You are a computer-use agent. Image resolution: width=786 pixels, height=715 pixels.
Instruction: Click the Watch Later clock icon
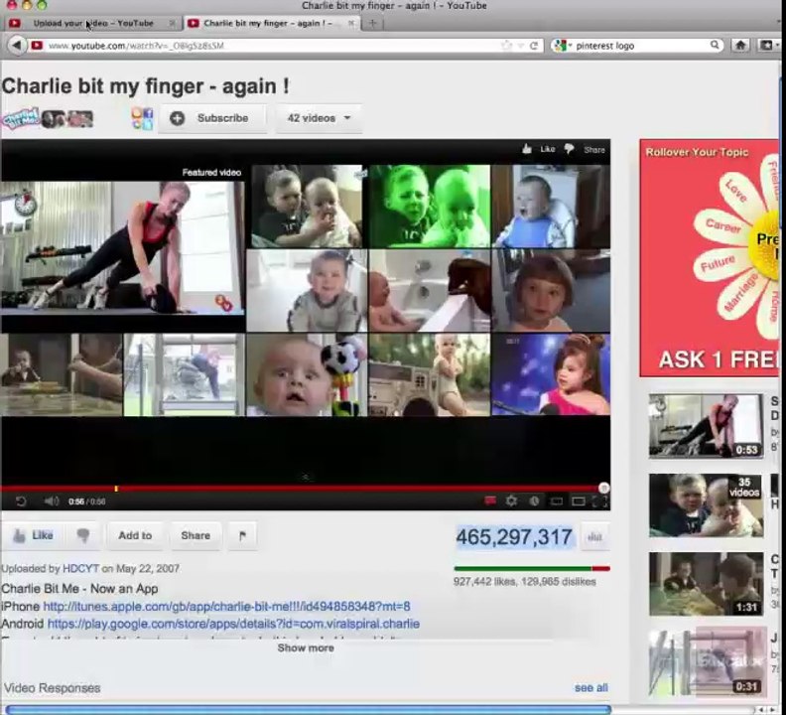pos(534,500)
